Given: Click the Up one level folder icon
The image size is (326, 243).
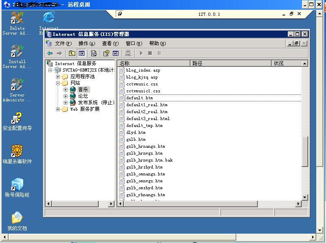Looking at the screenshot, I should click(x=72, y=53).
